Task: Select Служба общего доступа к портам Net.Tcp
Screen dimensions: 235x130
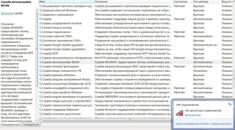Action: click(105, 101)
